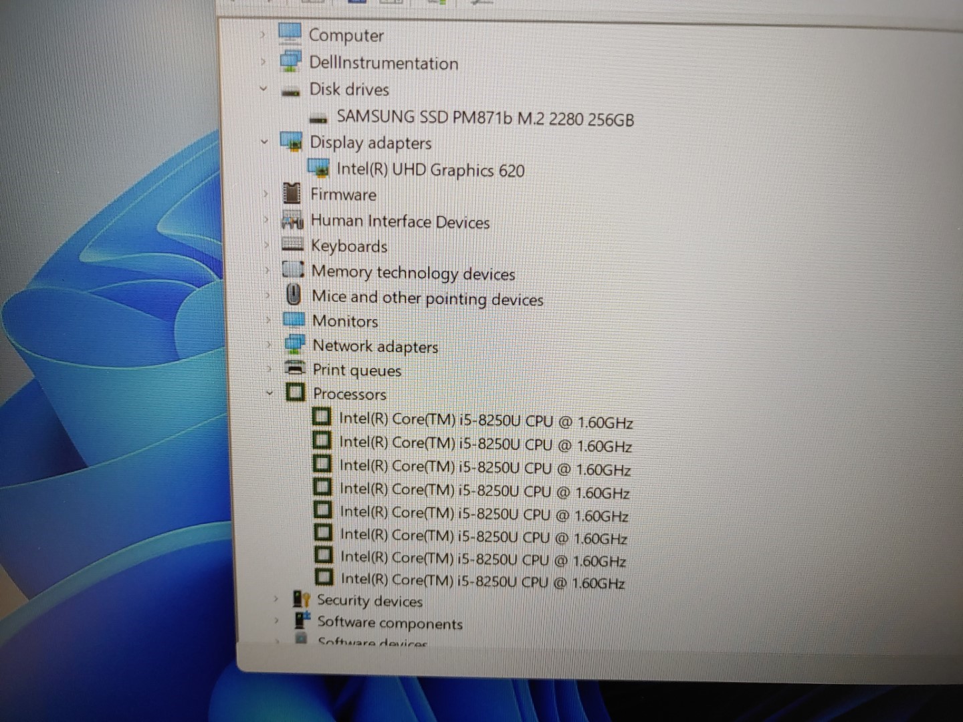Click the Display adapters category icon

292,142
